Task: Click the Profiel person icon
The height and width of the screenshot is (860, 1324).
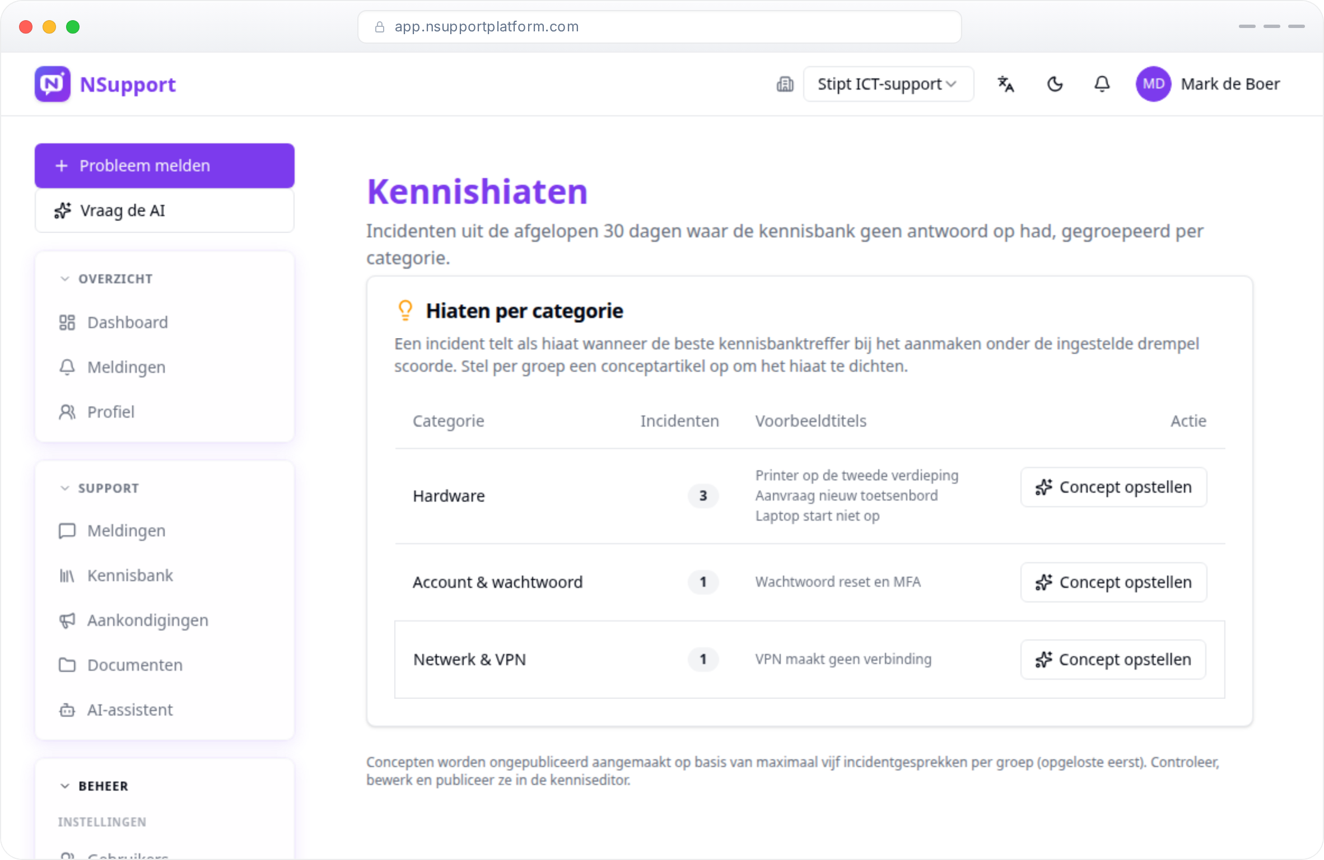Action: 67,412
